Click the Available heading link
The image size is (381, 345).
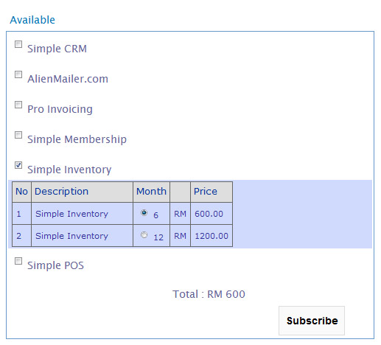coord(32,20)
